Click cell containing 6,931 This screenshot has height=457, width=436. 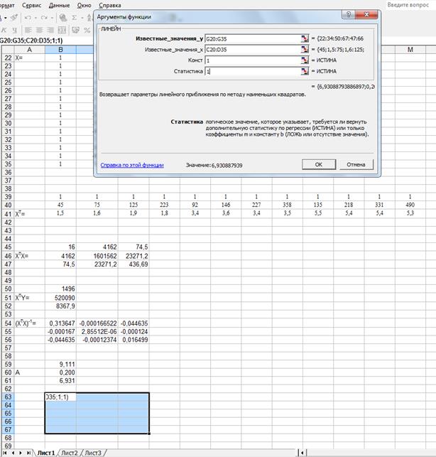coord(60,380)
